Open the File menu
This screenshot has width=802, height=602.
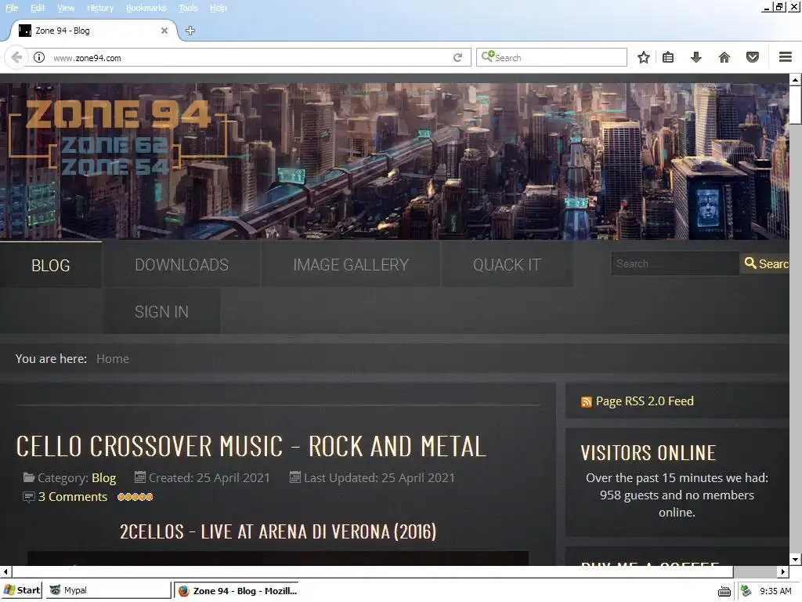pyautogui.click(x=12, y=8)
